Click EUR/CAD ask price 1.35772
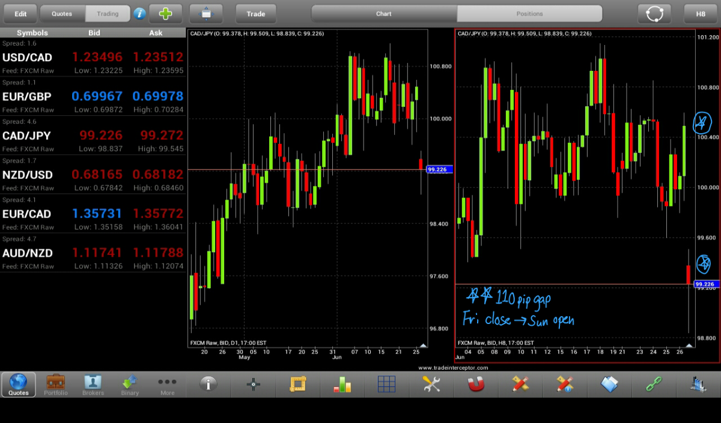The height and width of the screenshot is (423, 721). (158, 214)
